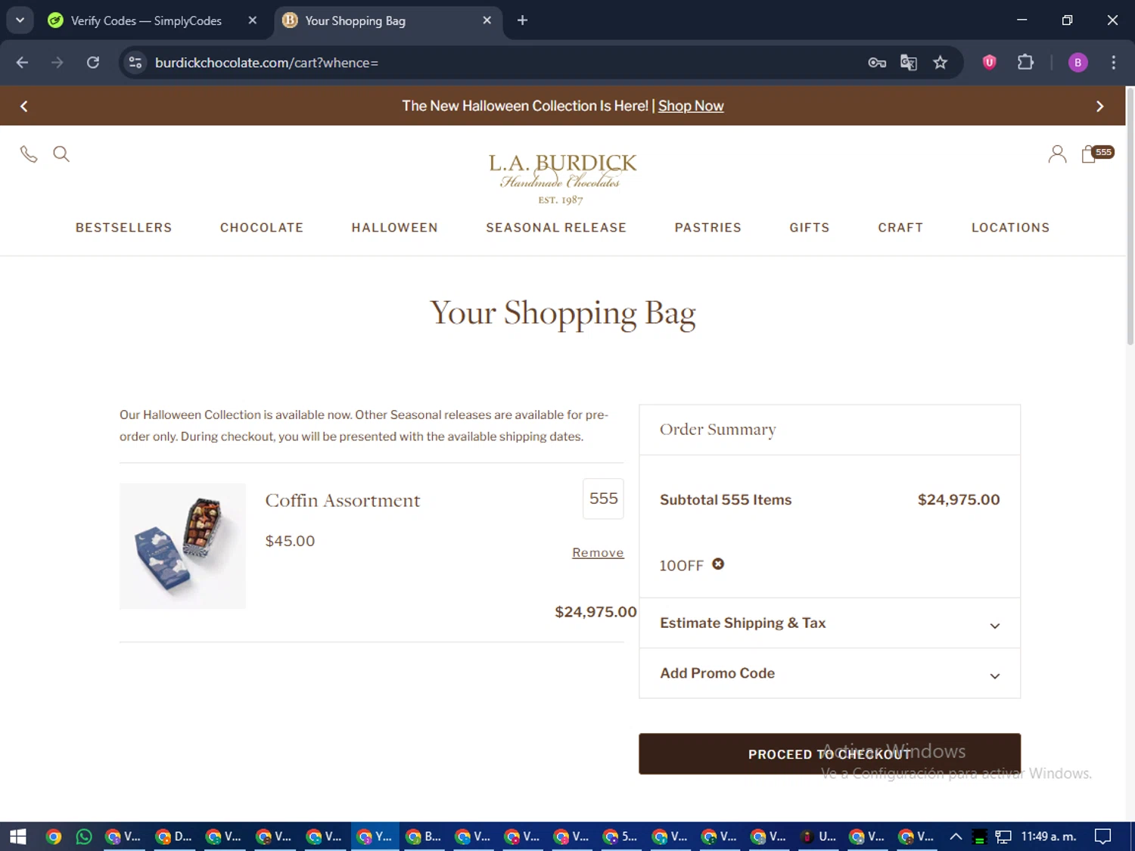Open the LOCATIONS menu
The width and height of the screenshot is (1135, 851).
[x=1011, y=228]
